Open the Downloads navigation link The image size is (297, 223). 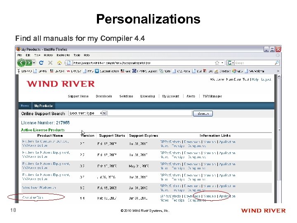(104, 96)
